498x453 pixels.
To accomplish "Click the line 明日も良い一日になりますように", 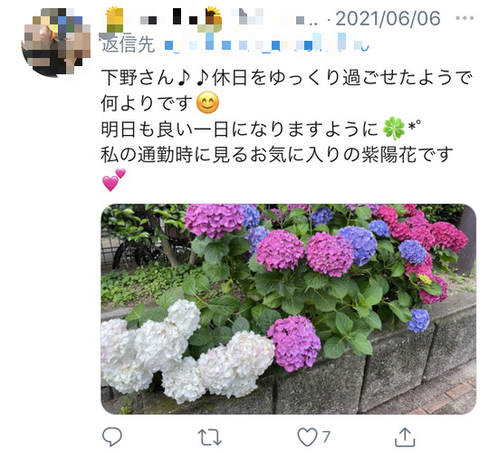I will (x=240, y=129).
